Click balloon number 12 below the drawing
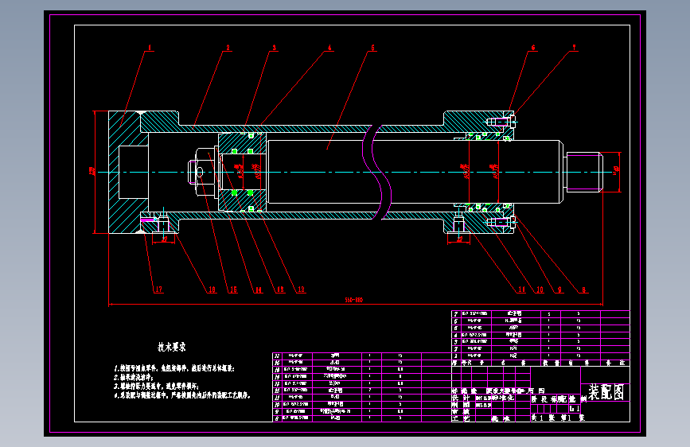690x447 pixels. pos(301,290)
